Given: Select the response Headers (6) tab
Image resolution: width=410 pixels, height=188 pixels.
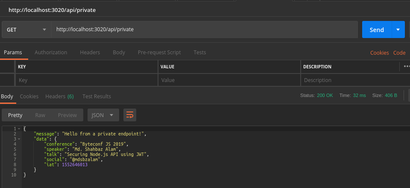Looking at the screenshot, I should [59, 96].
